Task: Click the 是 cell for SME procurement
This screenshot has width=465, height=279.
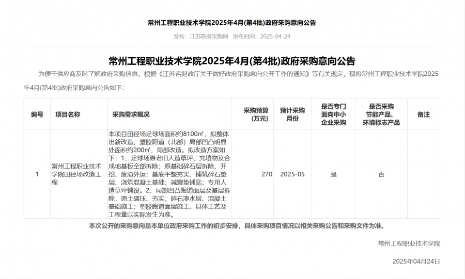Action: click(334, 174)
